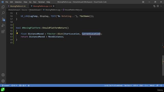Viewport: 164px width, 92px height.
Task: Click StartLocation on line 62
Action: [x=72, y=34]
